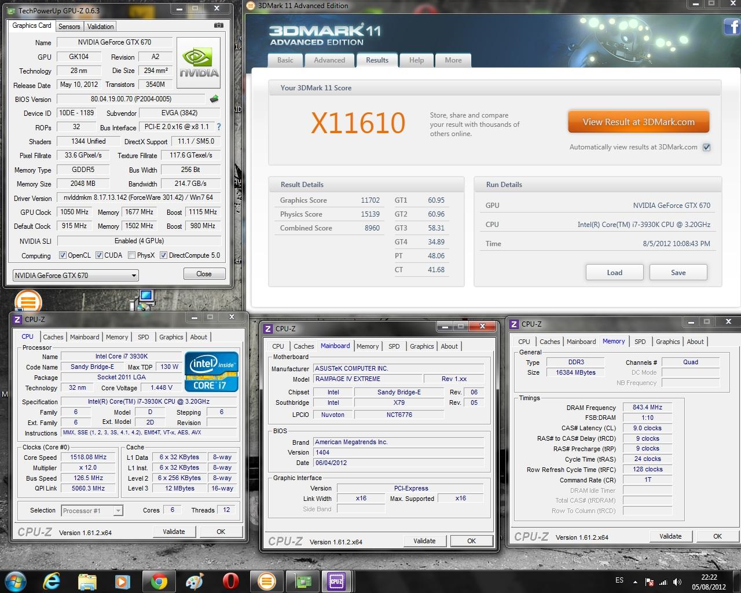Open SPD tab in CPU-Z Mainboard window
The width and height of the screenshot is (741, 593).
pyautogui.click(x=394, y=346)
